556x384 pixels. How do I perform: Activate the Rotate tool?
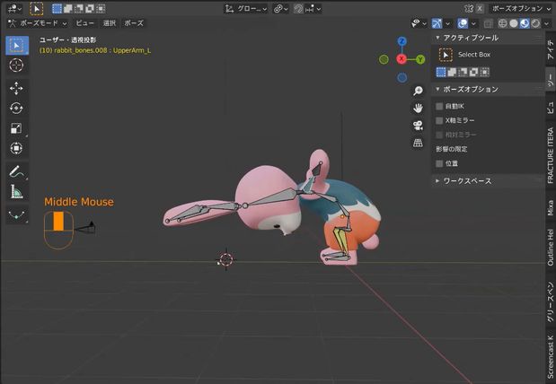click(x=16, y=108)
